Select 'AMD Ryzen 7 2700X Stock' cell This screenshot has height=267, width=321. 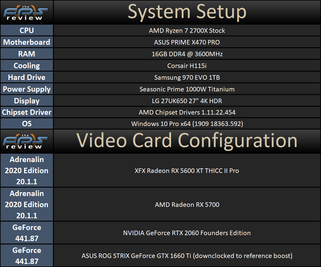tap(187, 30)
